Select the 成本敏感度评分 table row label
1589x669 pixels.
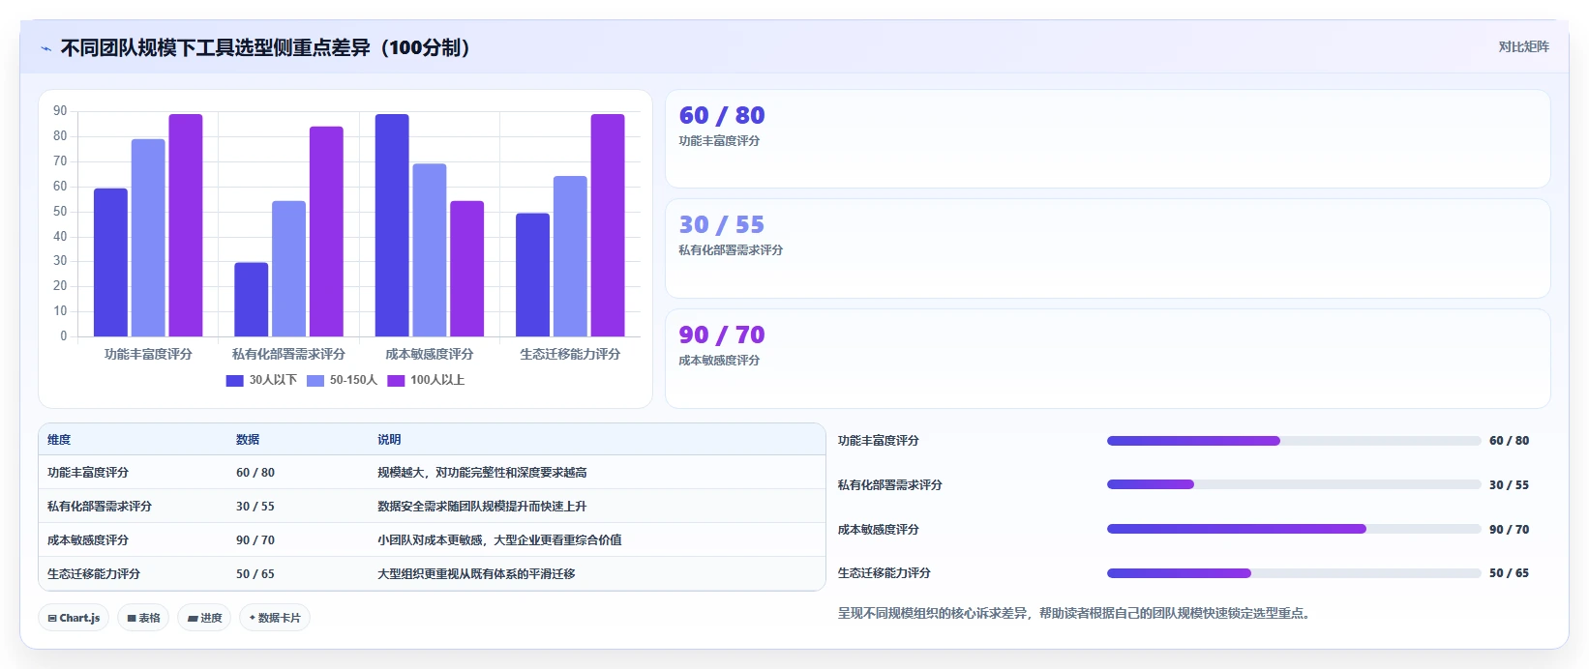88,540
